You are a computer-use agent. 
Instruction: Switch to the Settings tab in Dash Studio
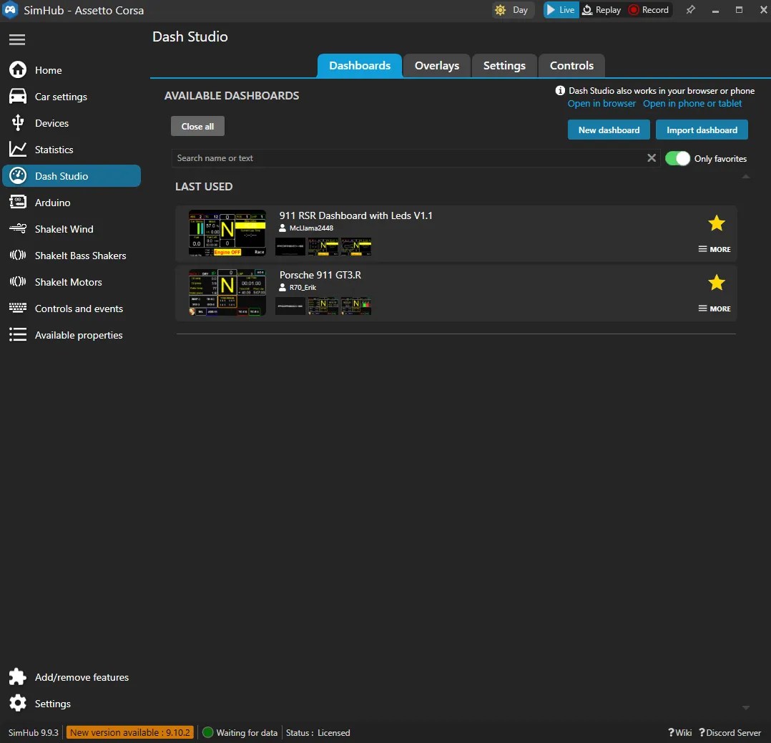(x=504, y=65)
